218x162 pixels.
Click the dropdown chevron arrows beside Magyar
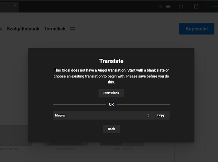click(x=148, y=115)
